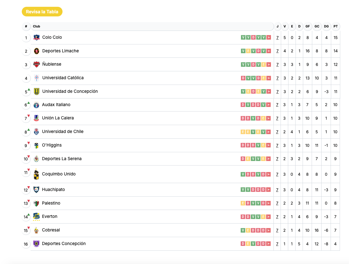
Task: Open the Universidad Católica team name
Action: coord(63,78)
